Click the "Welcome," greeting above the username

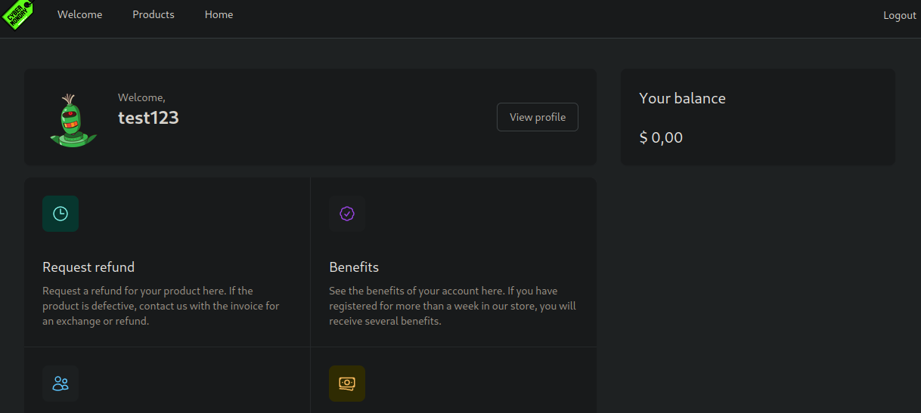point(141,97)
